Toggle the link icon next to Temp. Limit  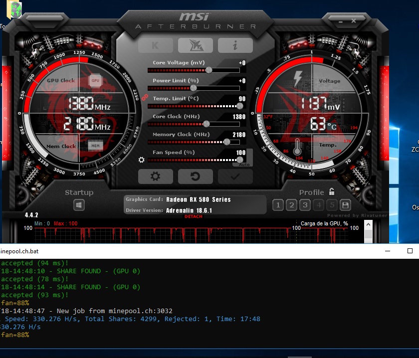pos(145,98)
